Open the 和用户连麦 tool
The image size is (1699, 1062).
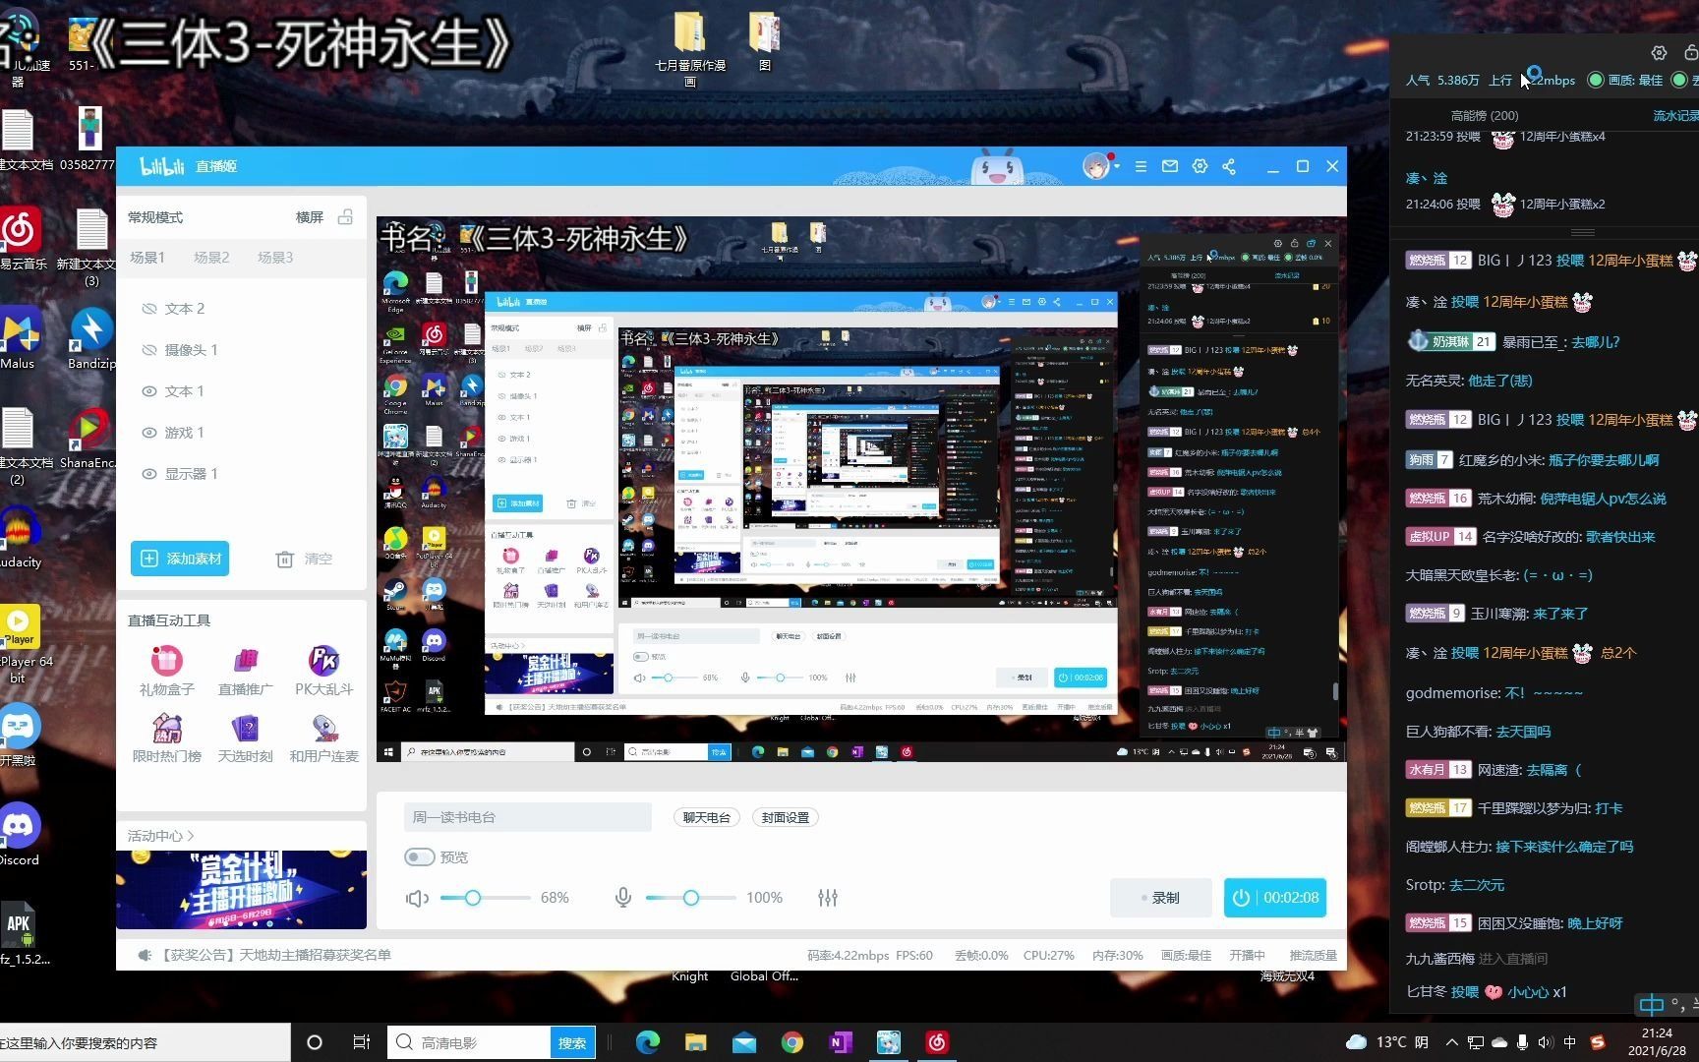point(323,739)
